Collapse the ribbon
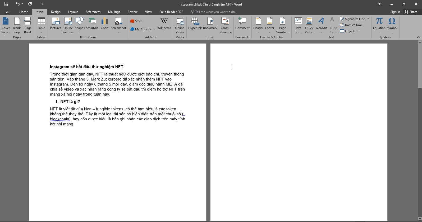The width and height of the screenshot is (422, 222). (x=418, y=37)
